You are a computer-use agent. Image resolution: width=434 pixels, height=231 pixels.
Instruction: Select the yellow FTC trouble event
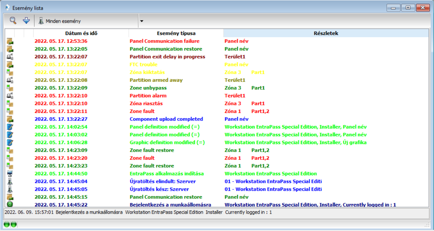click(143, 64)
